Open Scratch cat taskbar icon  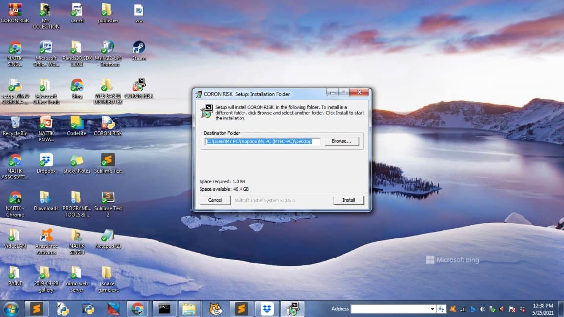click(216, 309)
